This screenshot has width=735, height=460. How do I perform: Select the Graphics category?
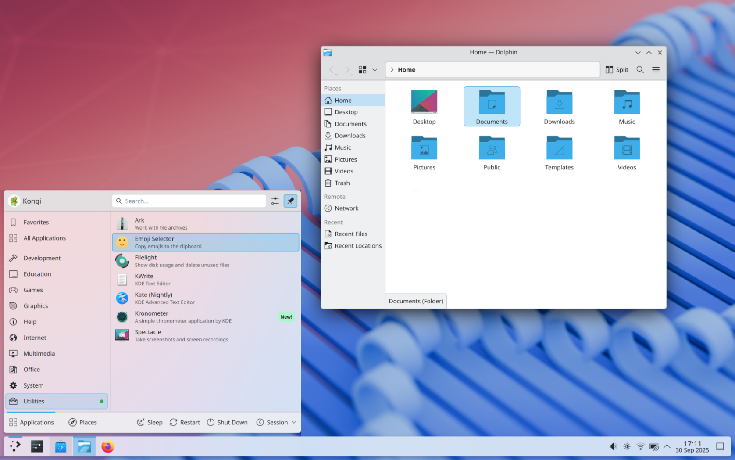pyautogui.click(x=36, y=305)
